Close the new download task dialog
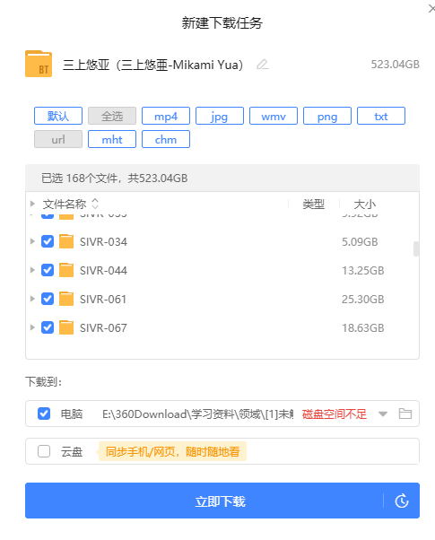This screenshot has height=540, width=435. 431,9
